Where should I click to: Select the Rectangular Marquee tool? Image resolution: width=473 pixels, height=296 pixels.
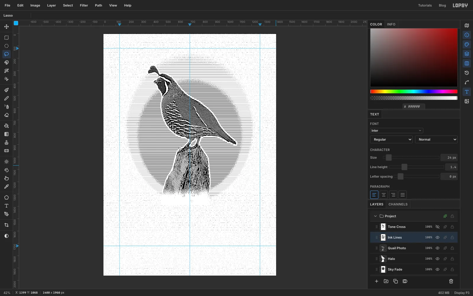tap(7, 38)
